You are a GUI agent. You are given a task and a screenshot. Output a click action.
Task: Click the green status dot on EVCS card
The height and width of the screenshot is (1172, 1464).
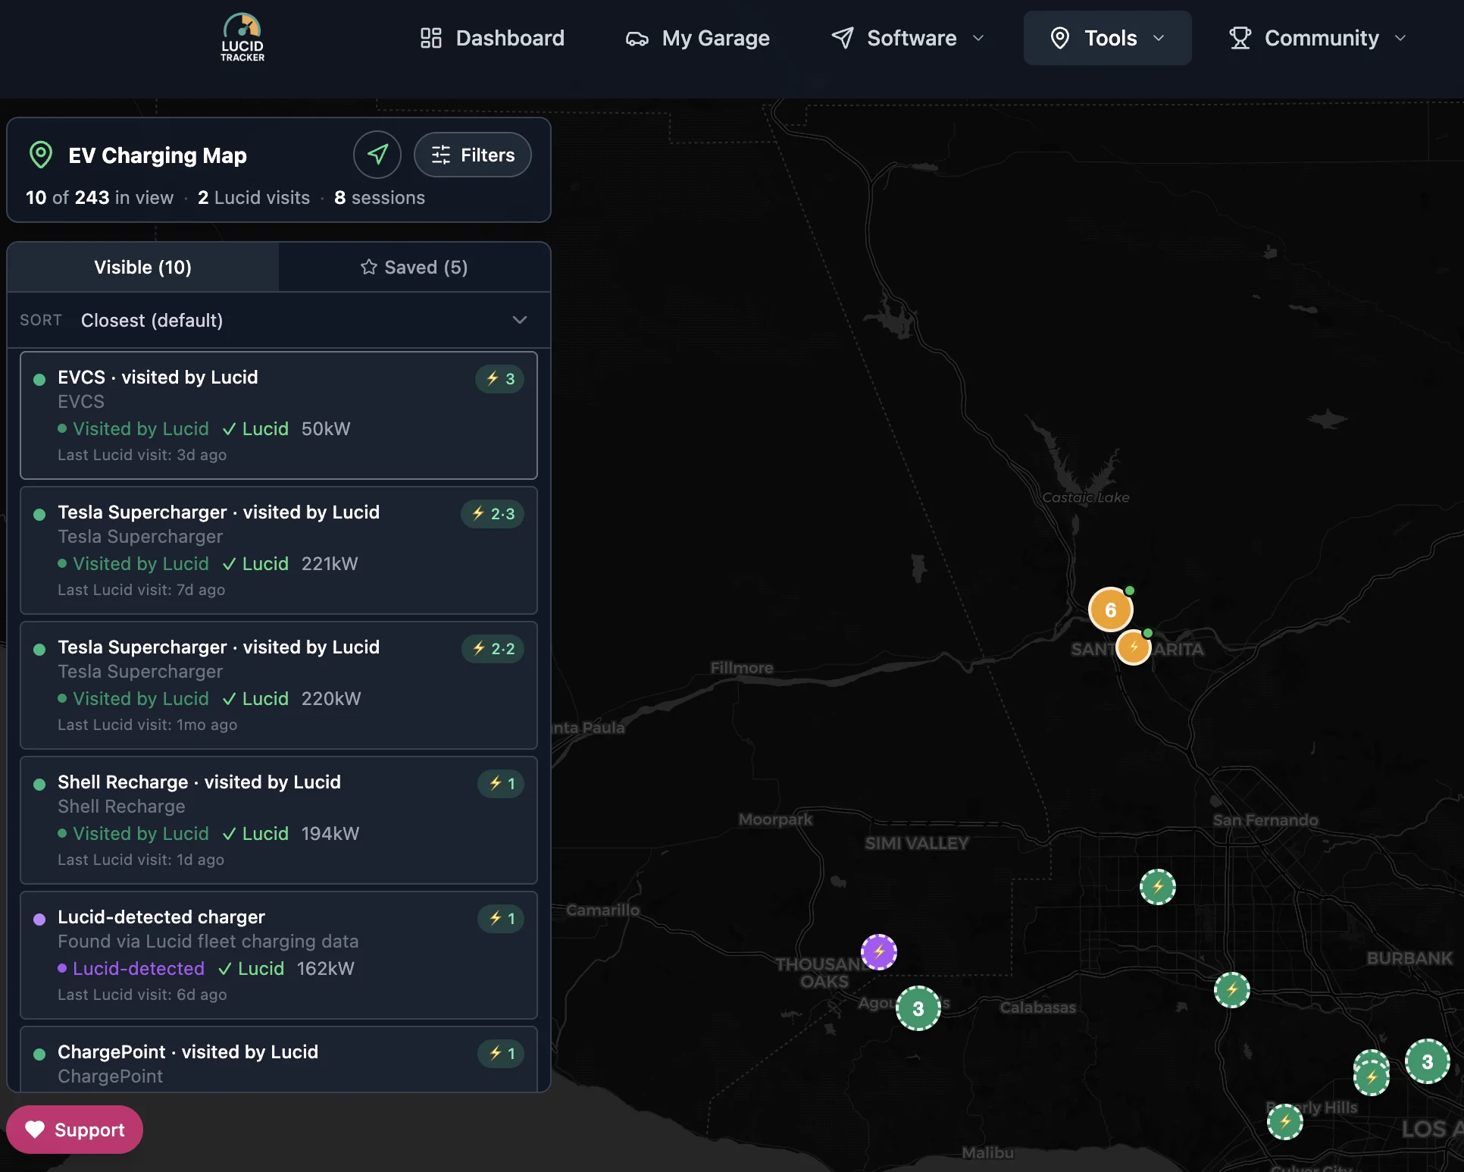(39, 379)
